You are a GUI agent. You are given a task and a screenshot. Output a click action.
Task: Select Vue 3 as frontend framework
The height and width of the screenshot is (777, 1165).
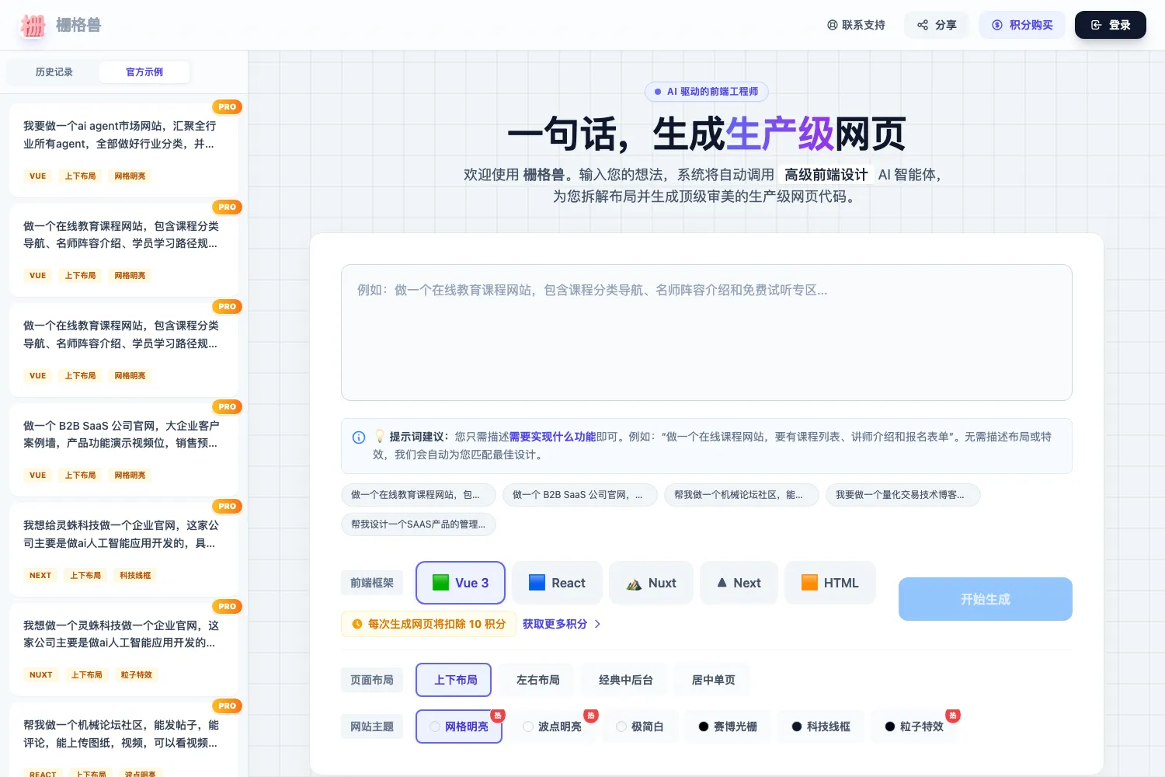click(461, 583)
